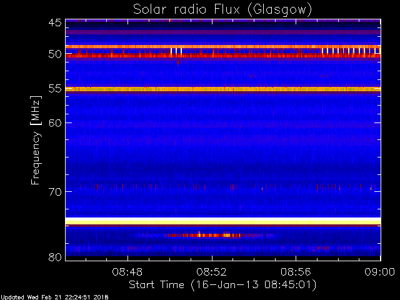Image resolution: width=400 pixels, height=300 pixels.
Task: Click the 55 MHz axis value
Action: tap(55, 89)
